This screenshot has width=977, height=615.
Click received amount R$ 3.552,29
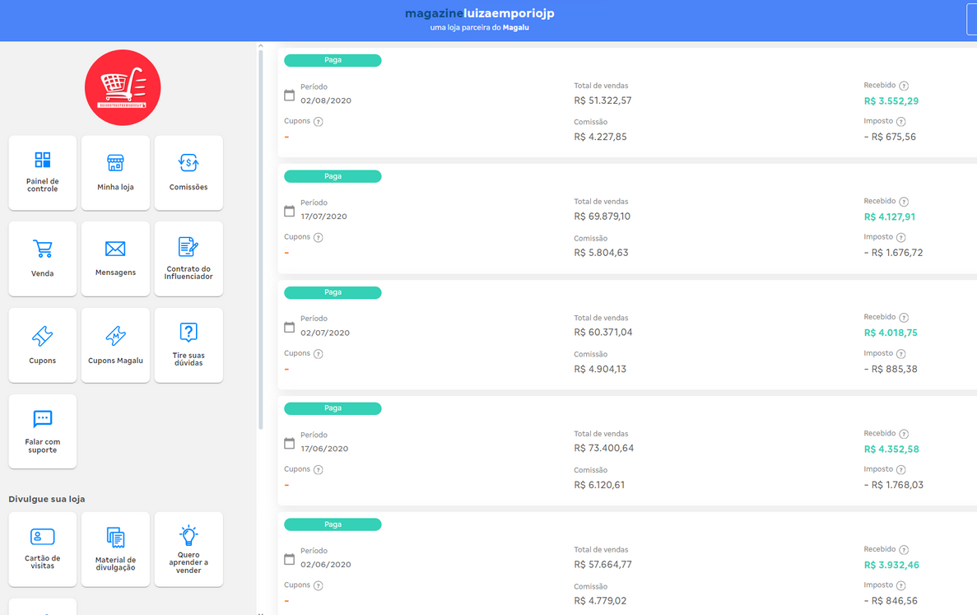click(x=891, y=101)
